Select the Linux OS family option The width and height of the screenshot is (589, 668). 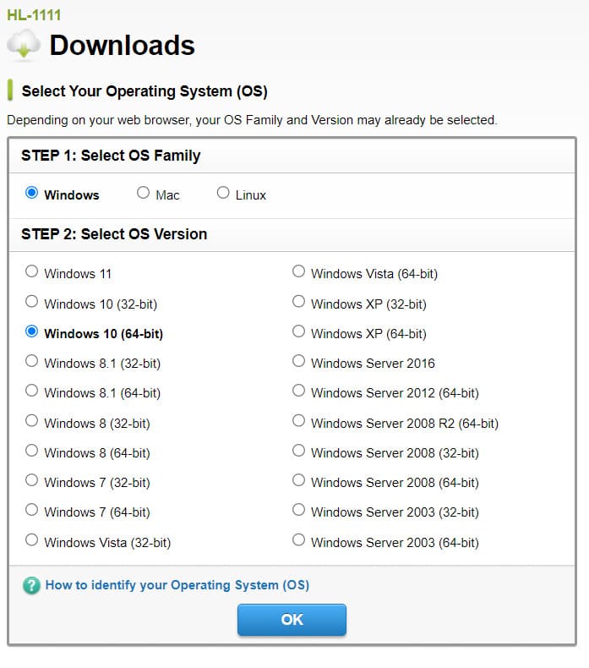[x=223, y=194]
